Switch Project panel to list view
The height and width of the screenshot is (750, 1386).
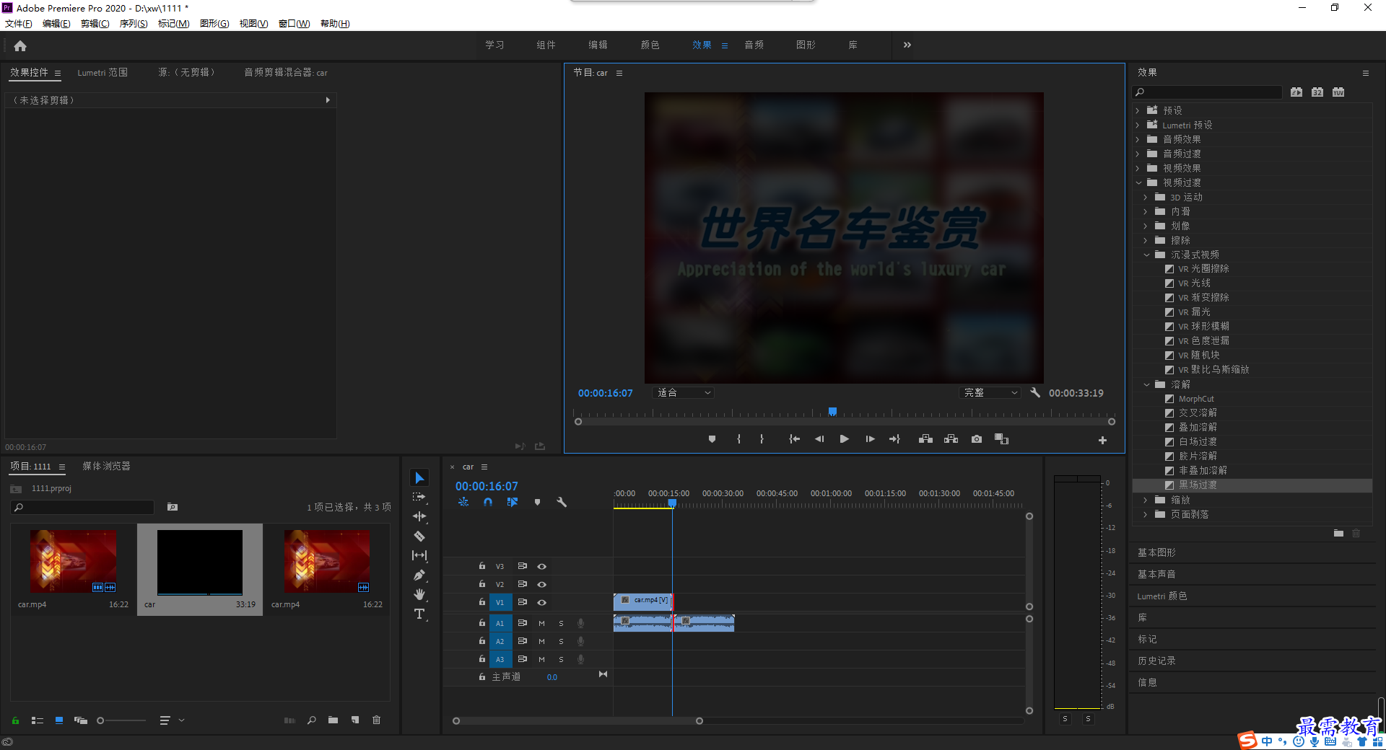[x=38, y=720]
